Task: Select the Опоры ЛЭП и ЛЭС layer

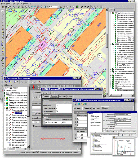Action: [123, 65]
